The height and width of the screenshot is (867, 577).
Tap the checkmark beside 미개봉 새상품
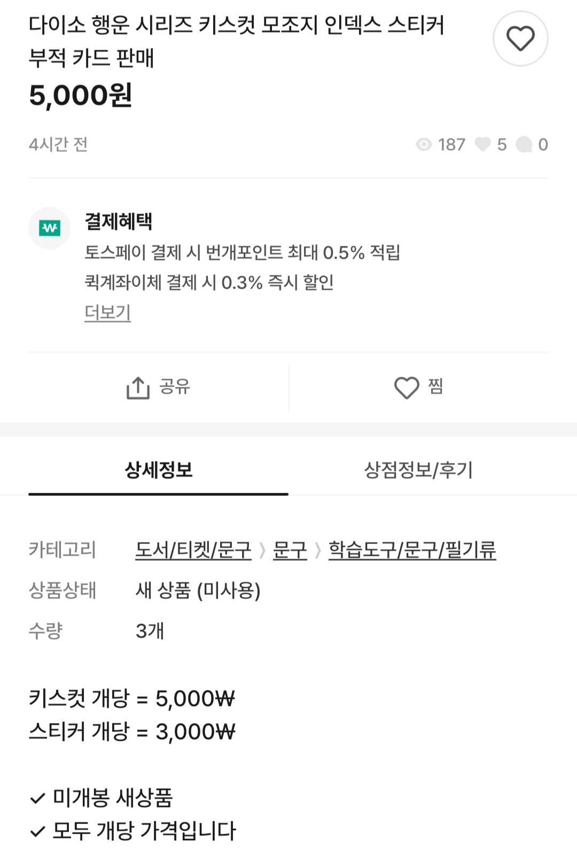[37, 799]
